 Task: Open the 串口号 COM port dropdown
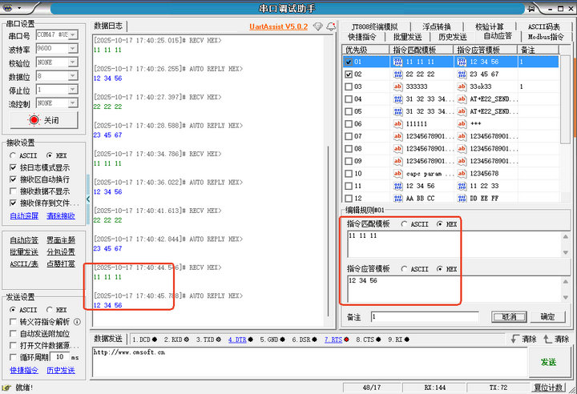pos(55,35)
